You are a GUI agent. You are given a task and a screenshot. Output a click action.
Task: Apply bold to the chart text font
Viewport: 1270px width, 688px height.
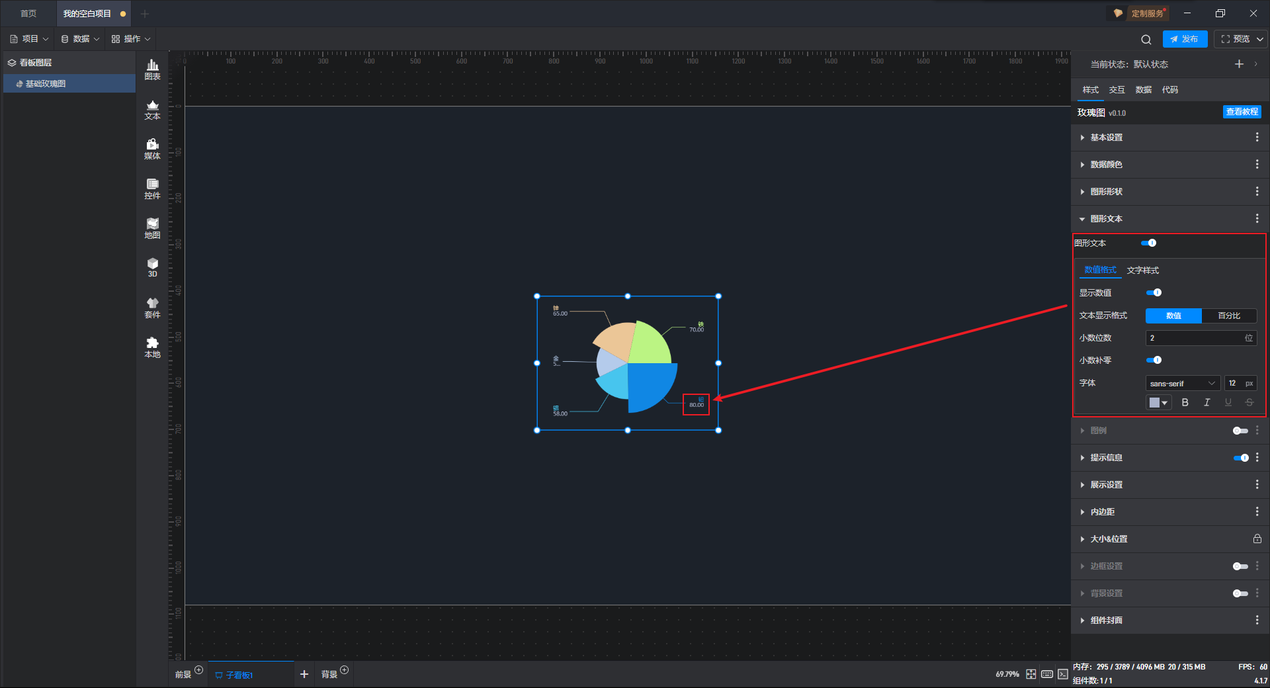point(1185,402)
